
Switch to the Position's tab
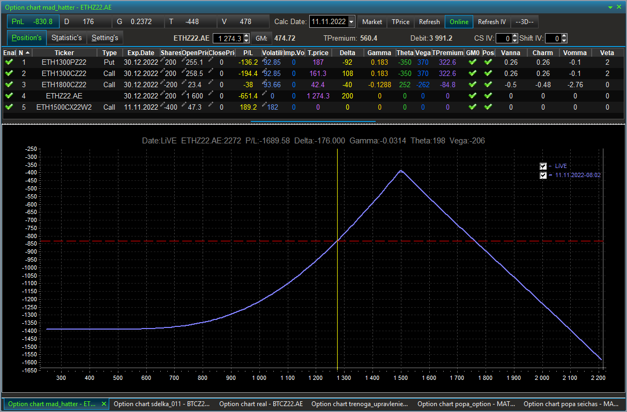pos(26,38)
